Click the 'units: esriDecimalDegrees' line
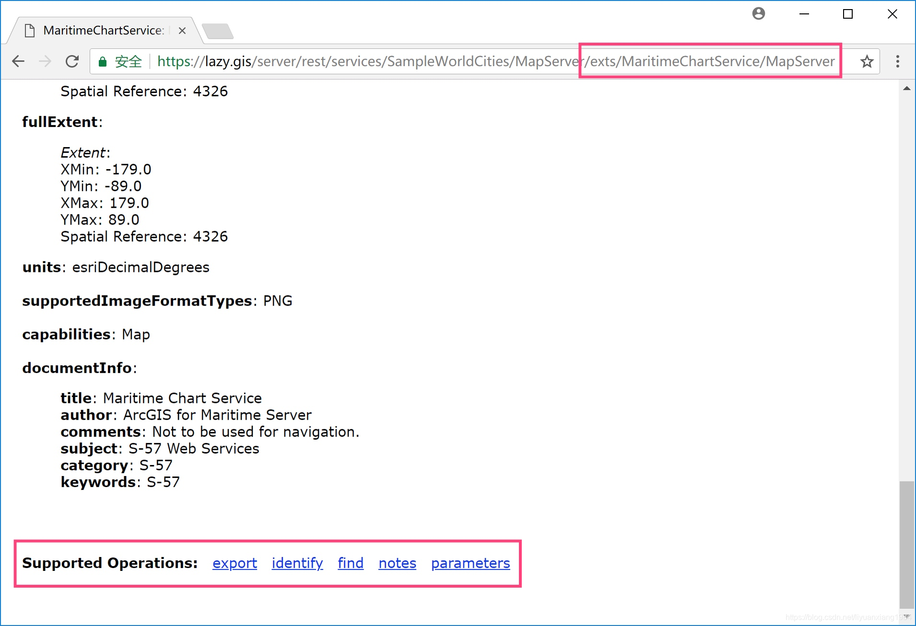 pyautogui.click(x=116, y=267)
